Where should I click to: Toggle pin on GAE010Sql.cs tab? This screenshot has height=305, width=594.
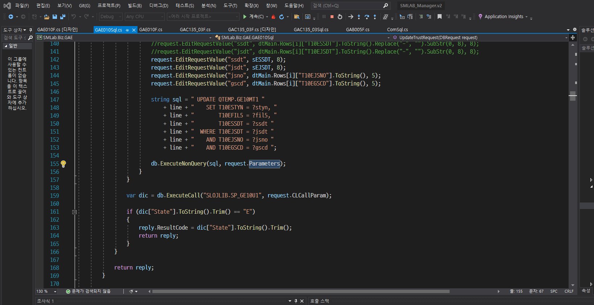tap(127, 30)
